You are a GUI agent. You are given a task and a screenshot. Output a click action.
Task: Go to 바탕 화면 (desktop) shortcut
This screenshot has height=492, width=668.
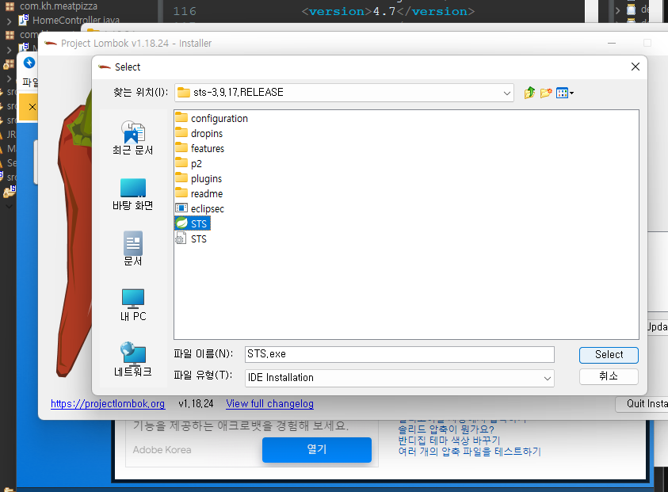(133, 194)
